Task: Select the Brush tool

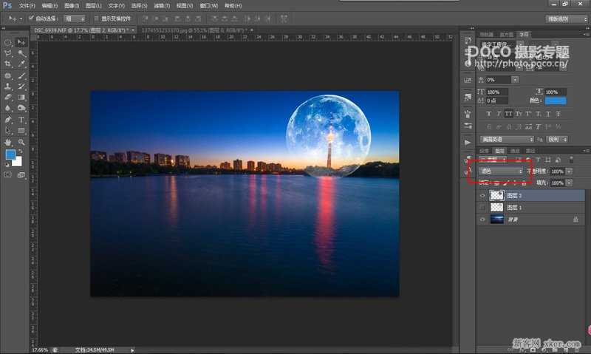Action: (x=21, y=75)
